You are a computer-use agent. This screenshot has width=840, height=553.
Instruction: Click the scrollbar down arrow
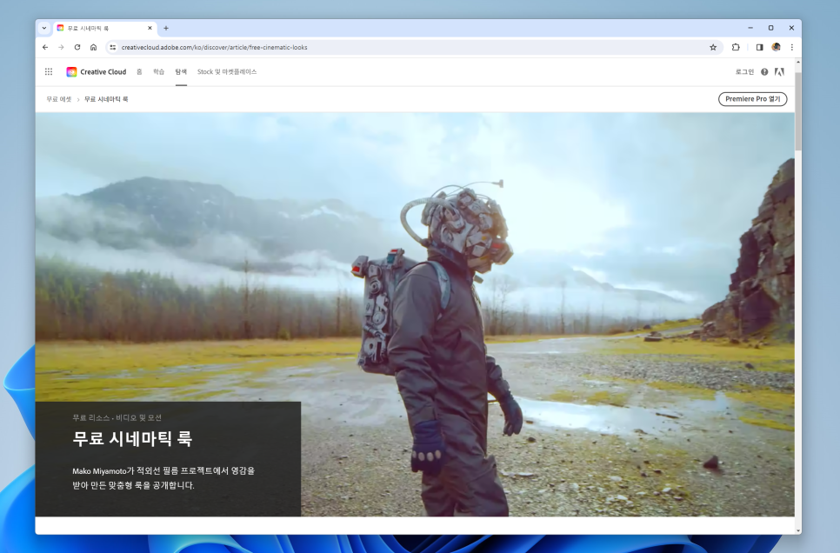798,530
